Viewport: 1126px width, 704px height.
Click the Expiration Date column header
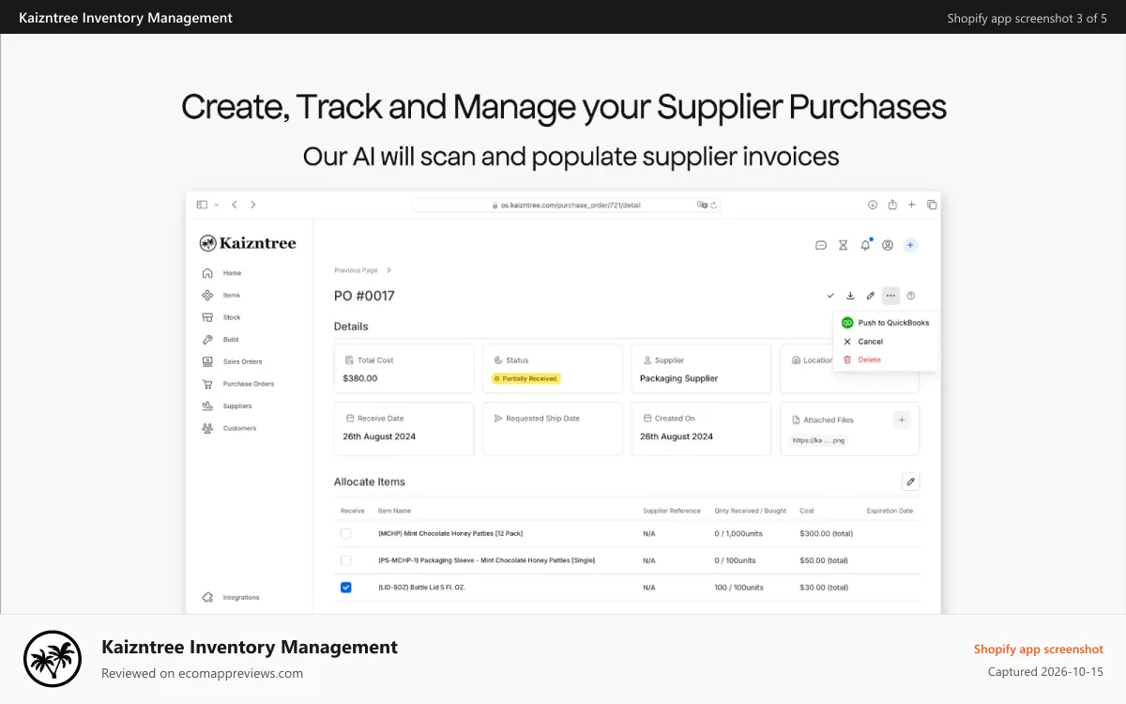[x=890, y=511]
